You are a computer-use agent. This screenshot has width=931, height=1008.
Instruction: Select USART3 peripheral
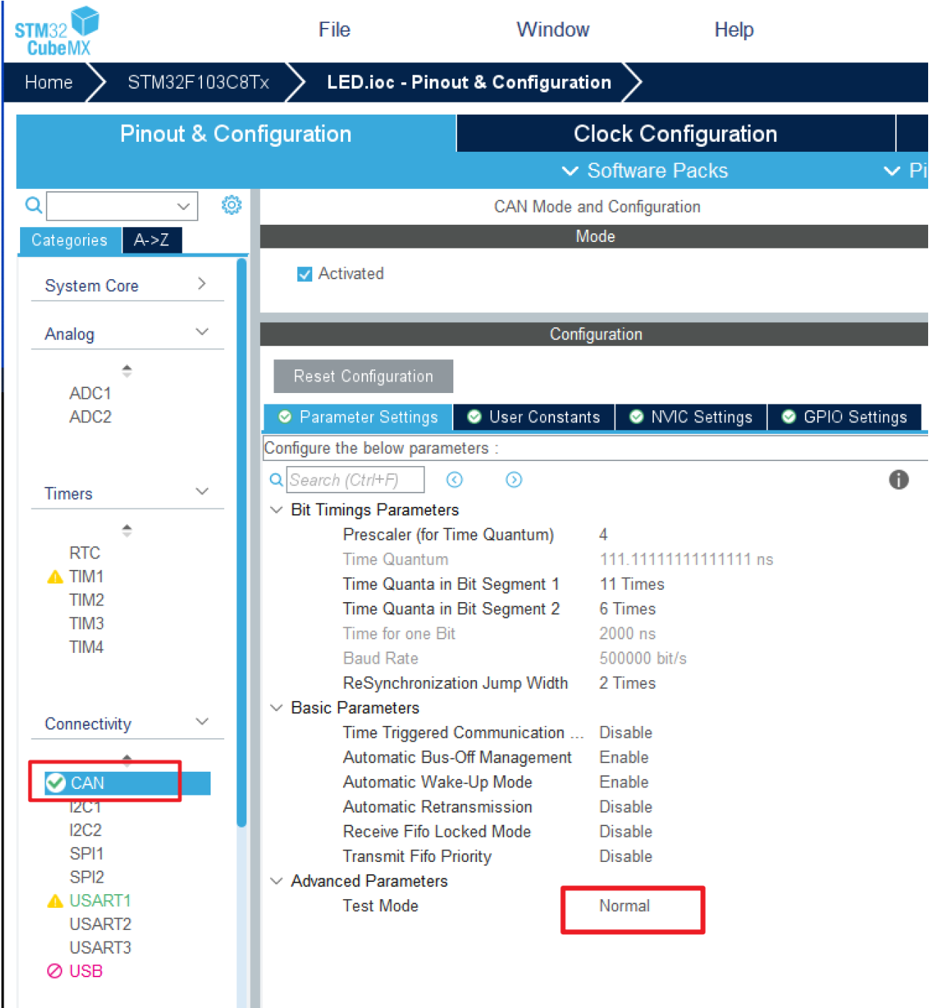[x=100, y=948]
